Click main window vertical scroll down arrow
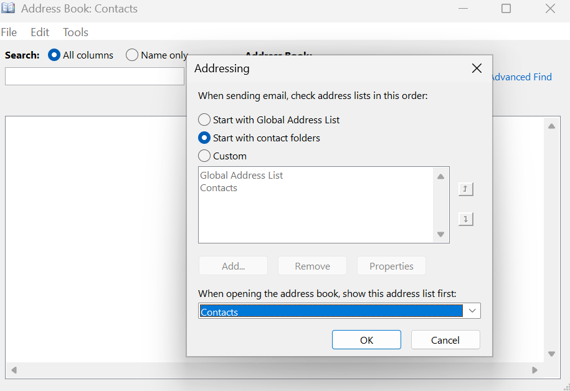570x391 pixels. pos(551,354)
